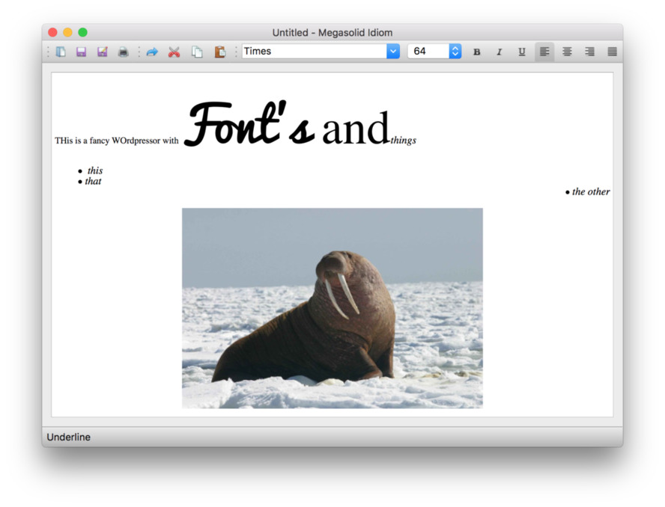Image resolution: width=665 pixels, height=507 pixels.
Task: Select the font size value field
Action: [427, 51]
